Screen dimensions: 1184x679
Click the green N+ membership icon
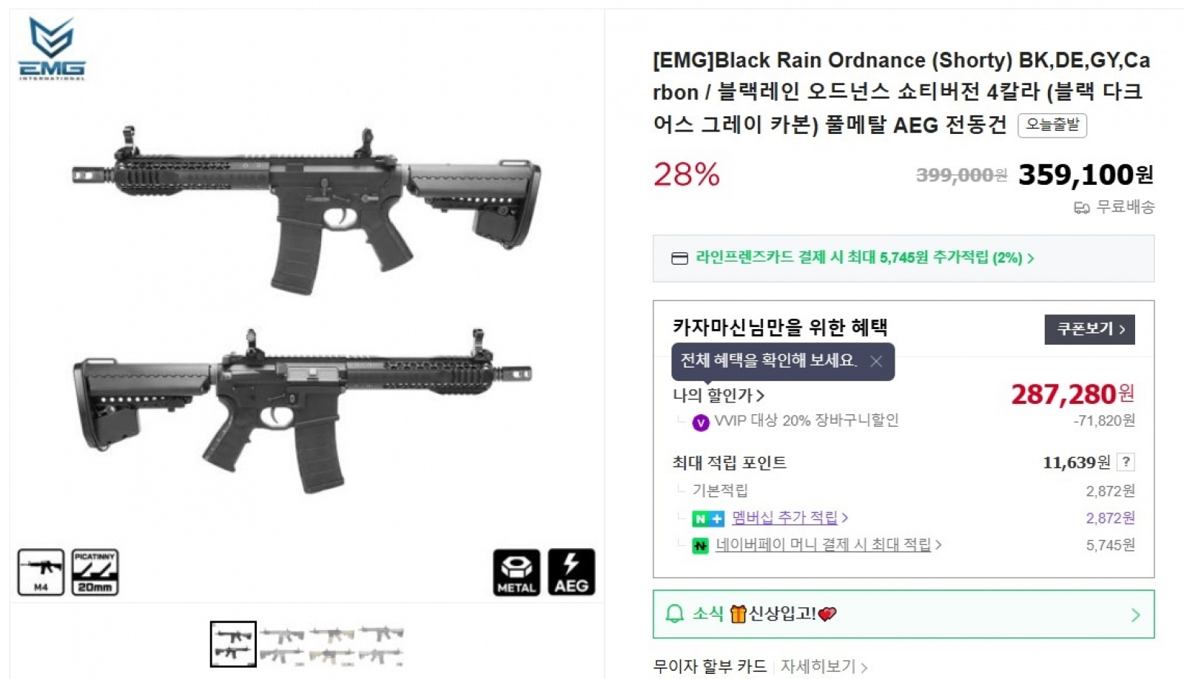click(707, 518)
